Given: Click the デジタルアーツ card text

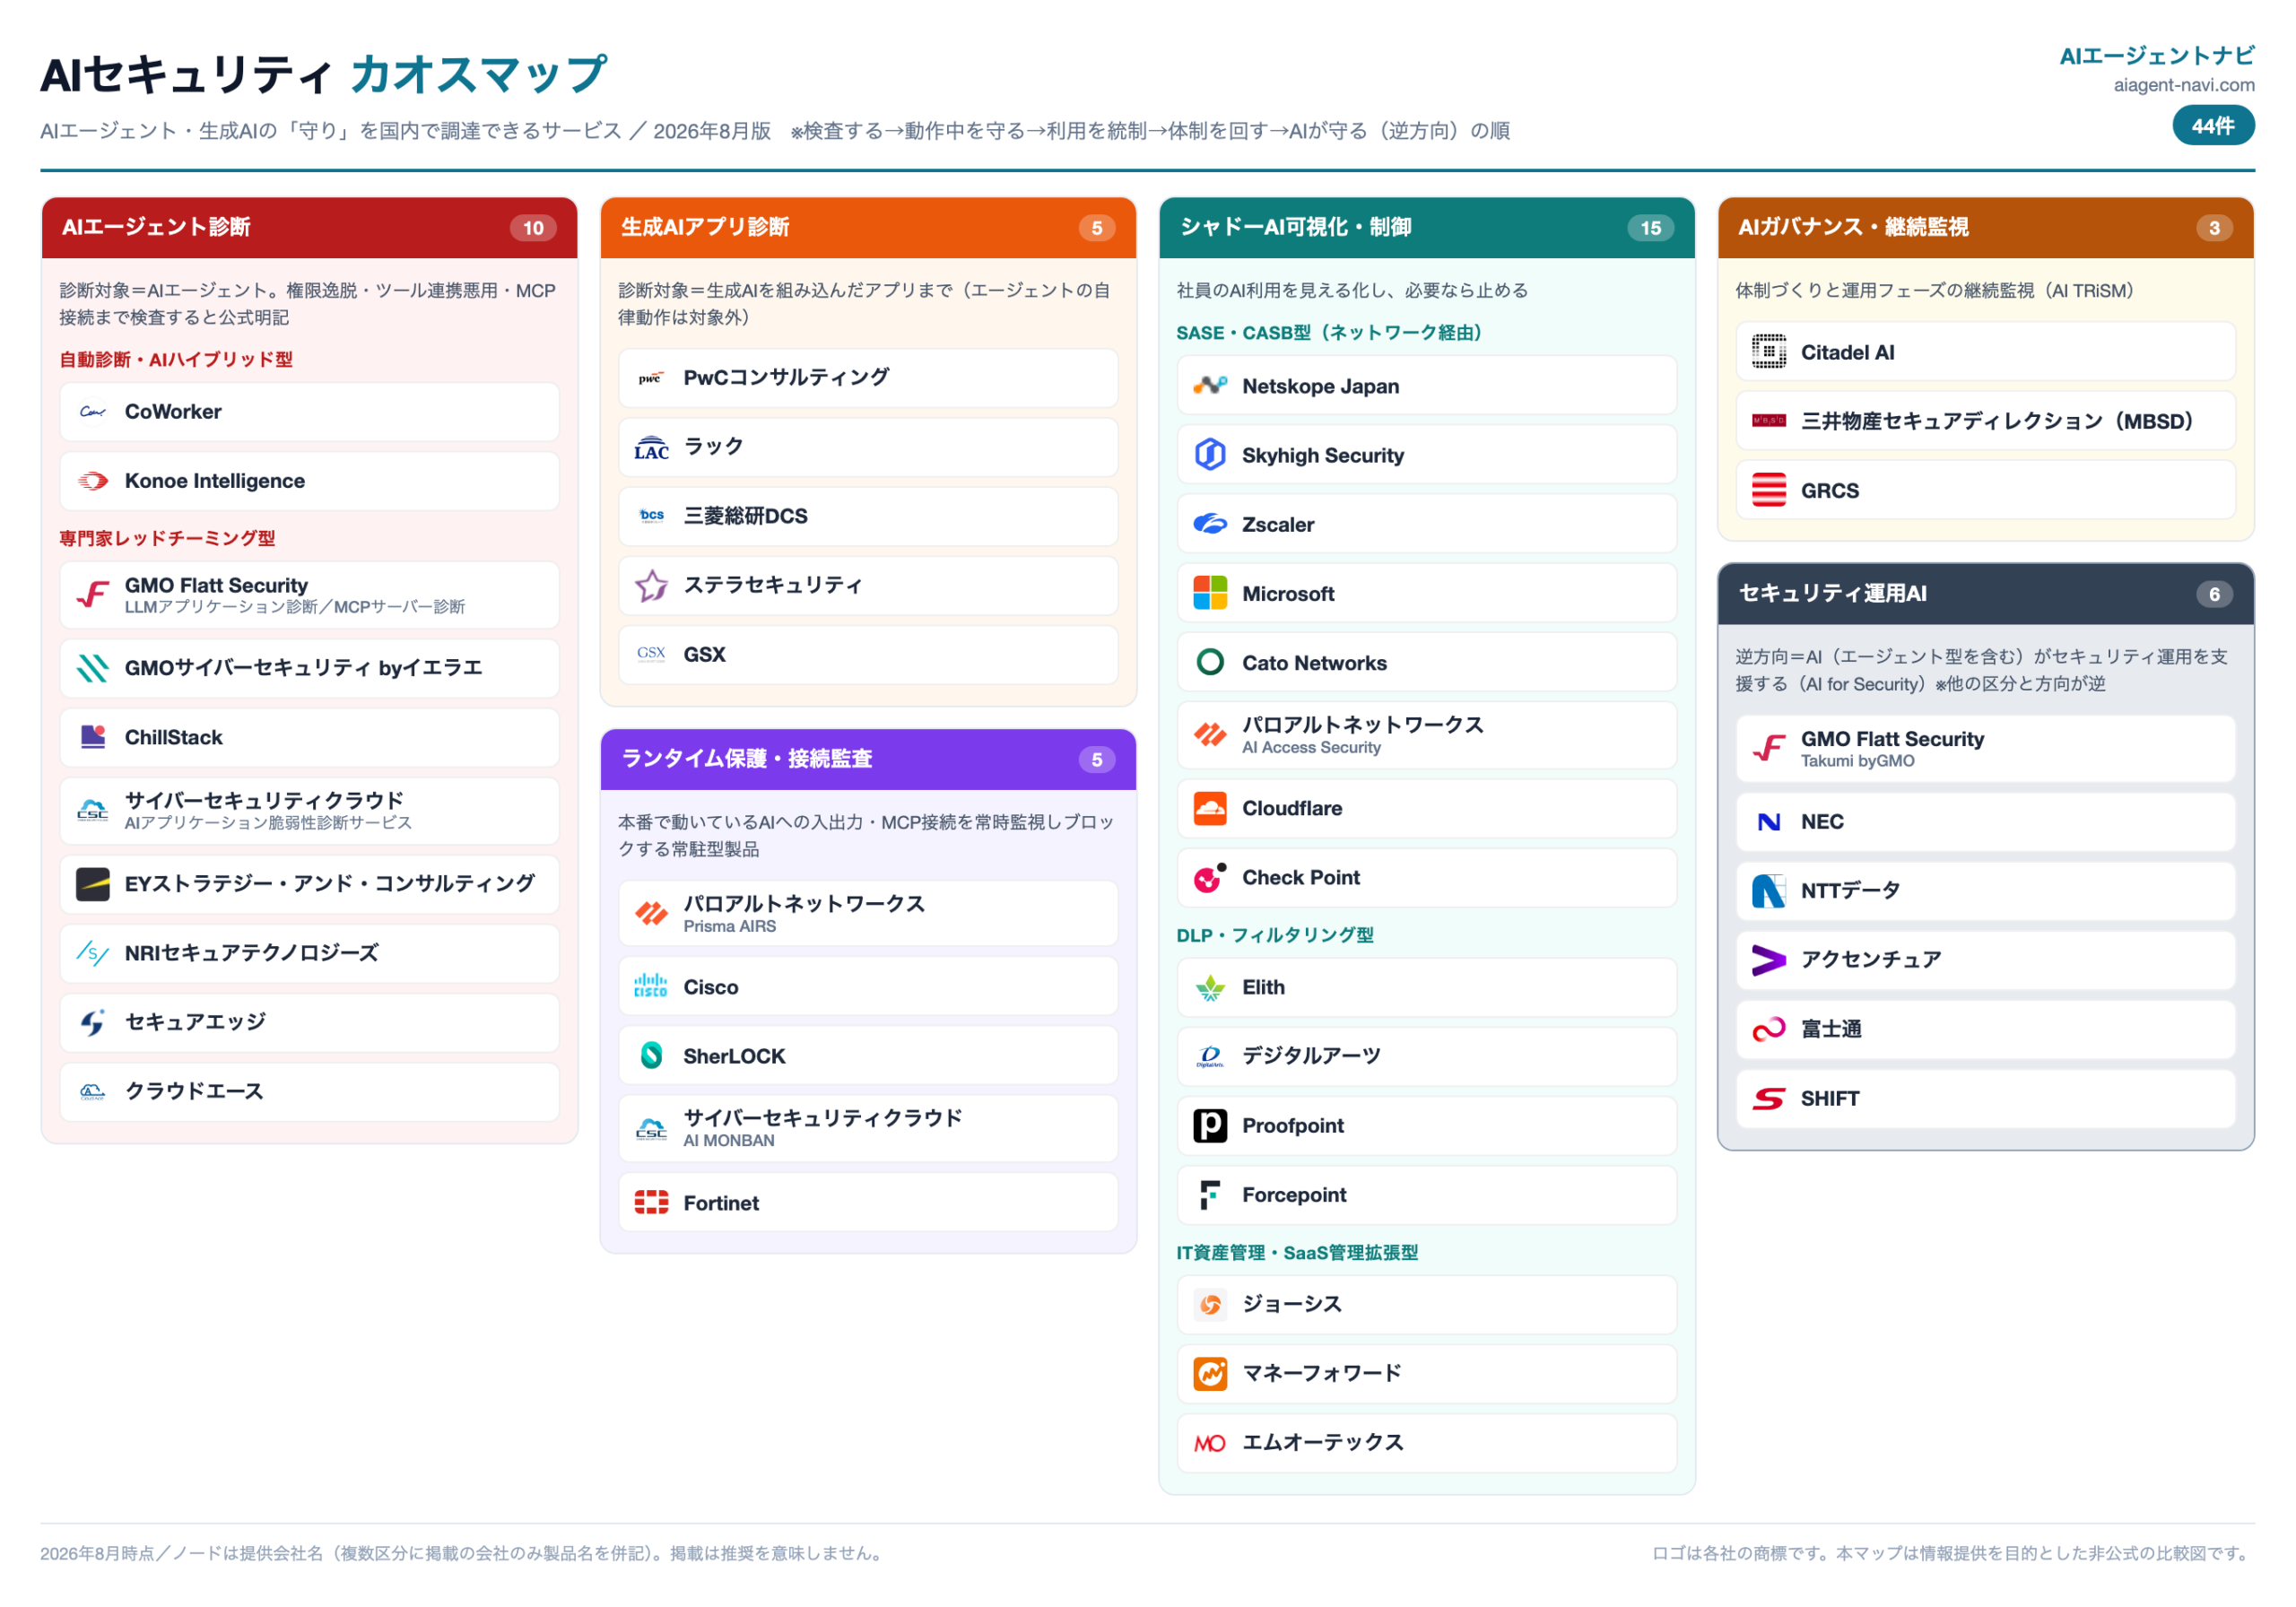Looking at the screenshot, I should (x=1311, y=1056).
